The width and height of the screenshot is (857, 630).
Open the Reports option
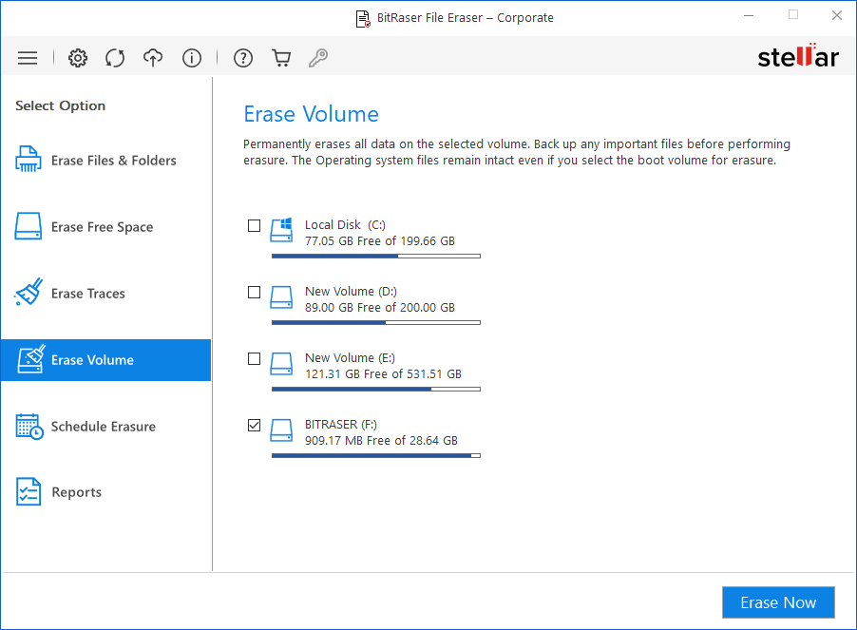[106, 492]
